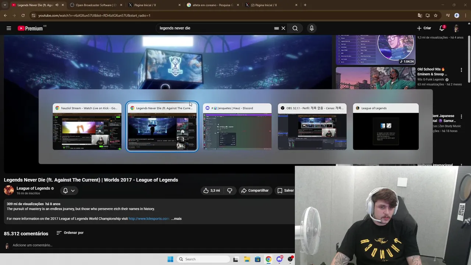Open the Old School 90s video thumbnail
Screen dimensions: 471x265
tap(375, 78)
